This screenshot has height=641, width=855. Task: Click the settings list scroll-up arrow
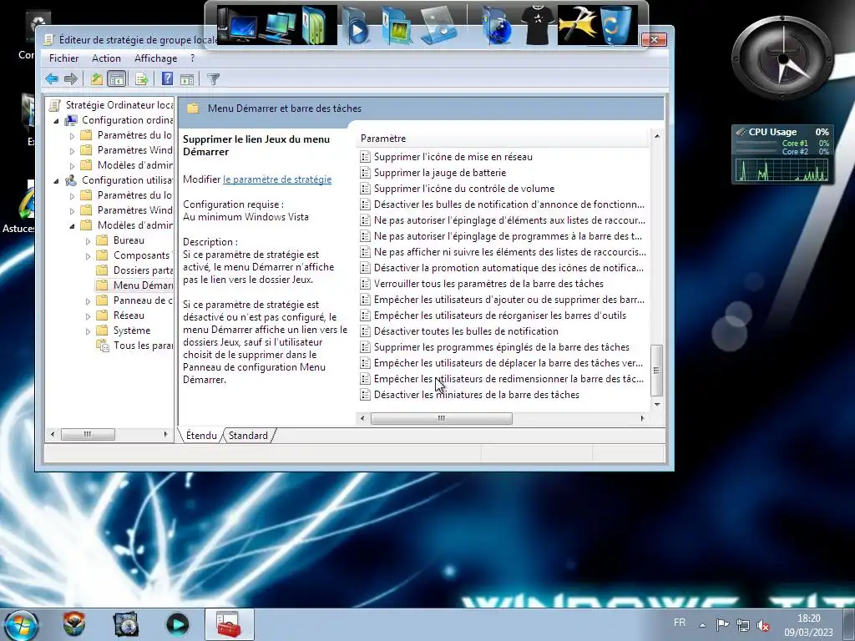656,136
